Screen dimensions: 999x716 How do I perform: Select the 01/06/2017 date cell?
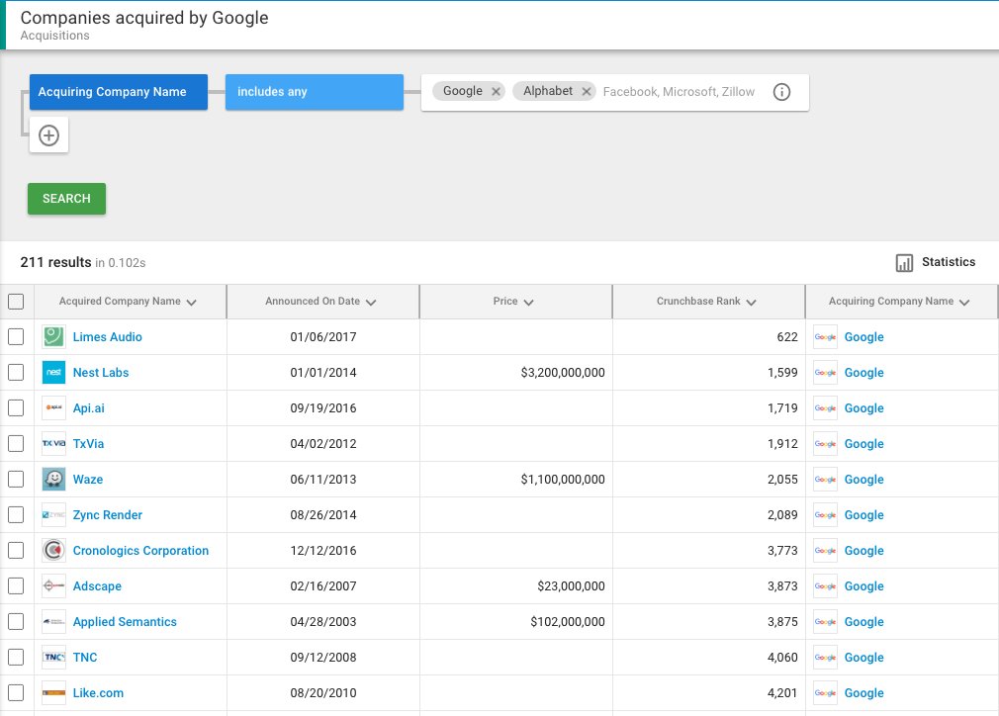pyautogui.click(x=323, y=337)
